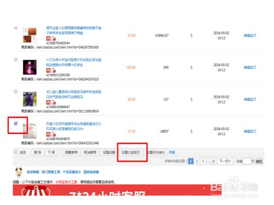The image size is (274, 205).
Task: Click the 取消推荐 button
Action: click(90, 152)
